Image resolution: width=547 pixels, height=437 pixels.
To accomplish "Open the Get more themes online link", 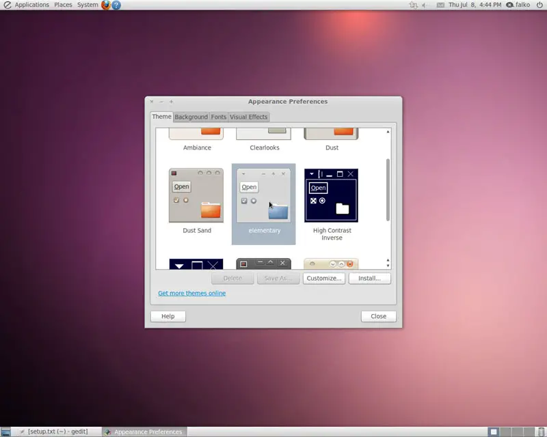I will pos(192,294).
